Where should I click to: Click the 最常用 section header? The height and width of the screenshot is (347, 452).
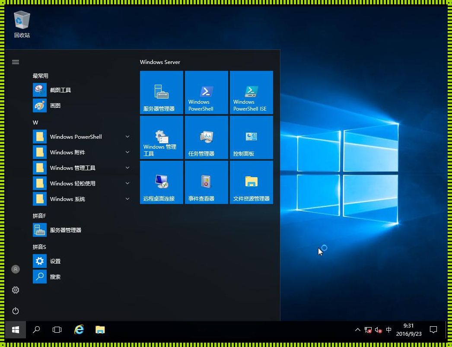(40, 76)
